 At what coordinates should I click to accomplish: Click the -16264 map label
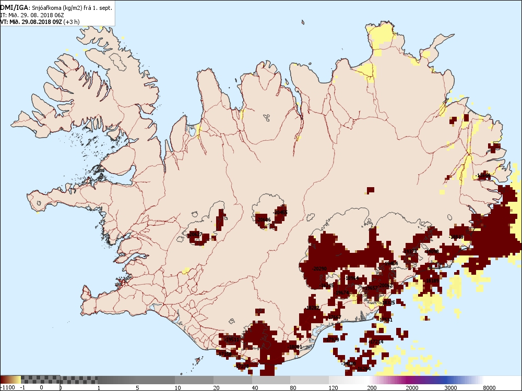(363, 369)
